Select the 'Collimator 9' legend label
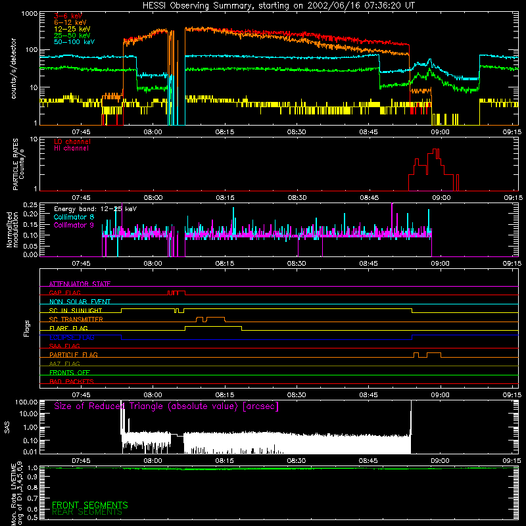The width and height of the screenshot is (526, 526). click(x=74, y=225)
